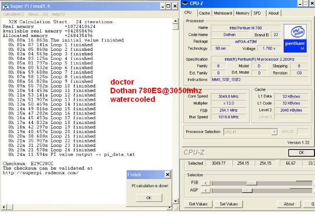Click the AGP slider thumb
Image resolution: width=315 pixels, height=220 pixels.
[x=247, y=190]
